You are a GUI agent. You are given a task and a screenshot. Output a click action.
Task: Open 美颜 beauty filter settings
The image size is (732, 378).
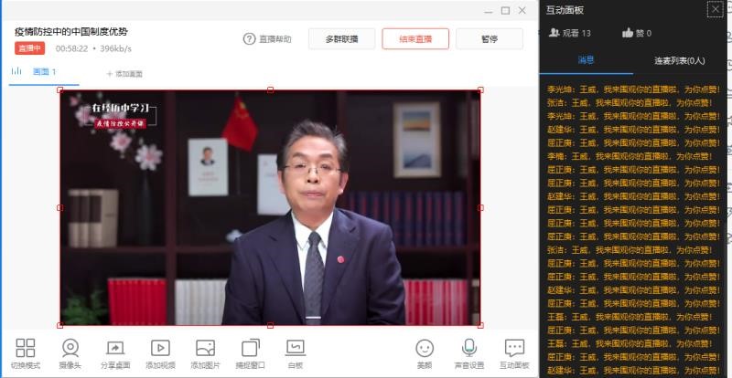click(x=425, y=349)
